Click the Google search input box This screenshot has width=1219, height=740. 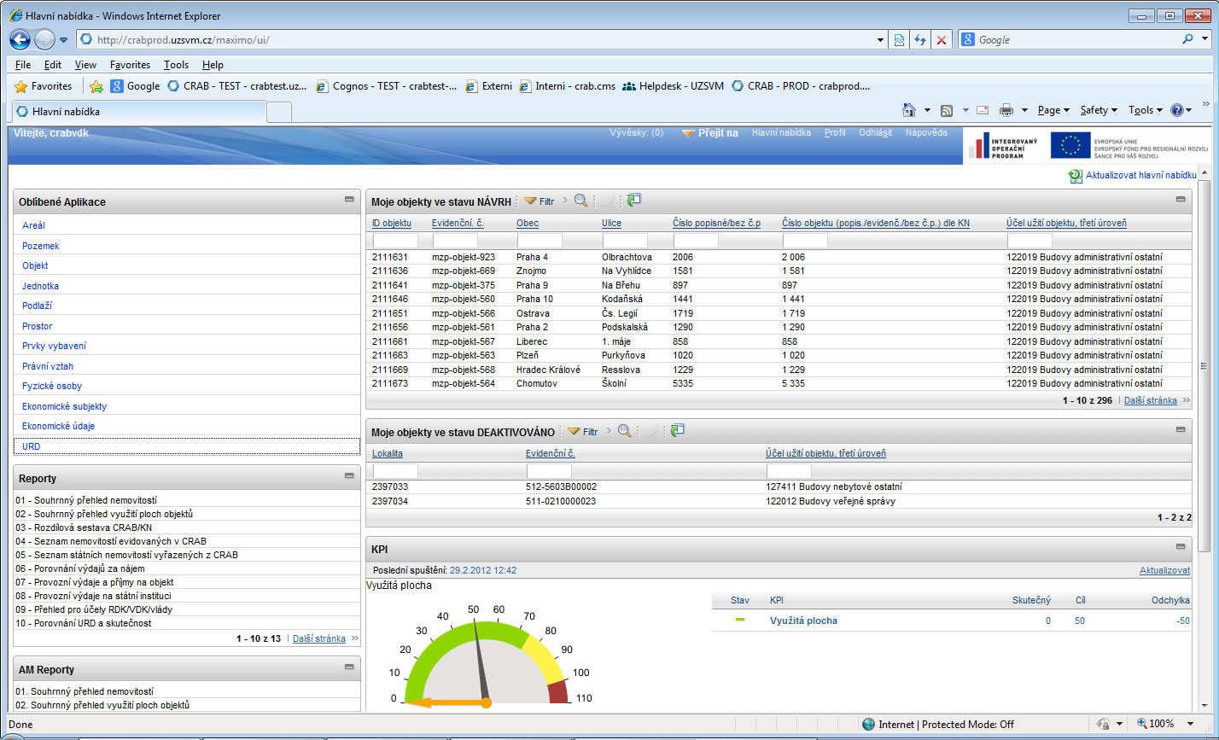1076,39
